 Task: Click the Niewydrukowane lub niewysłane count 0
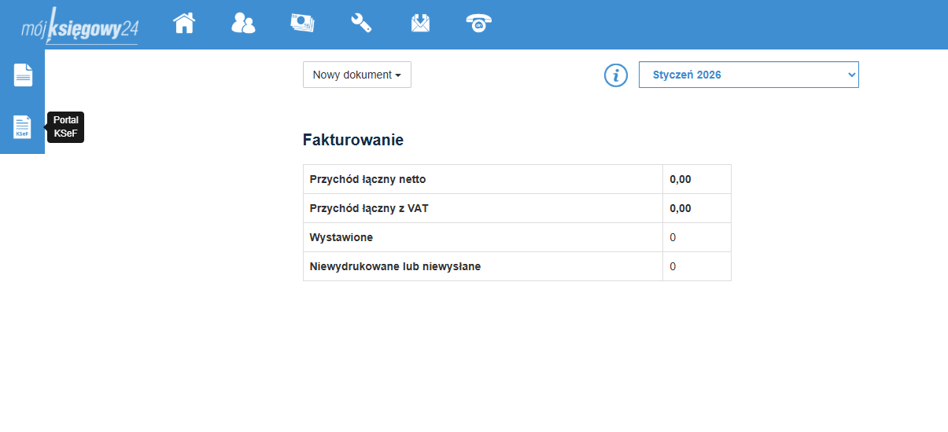[673, 266]
